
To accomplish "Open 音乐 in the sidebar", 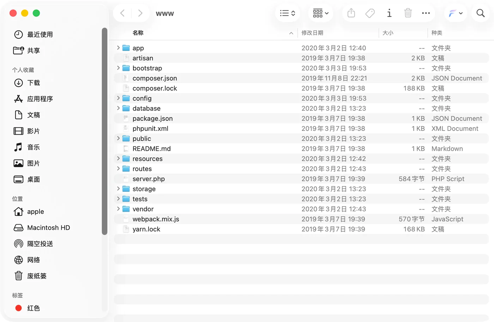I will tap(27, 147).
